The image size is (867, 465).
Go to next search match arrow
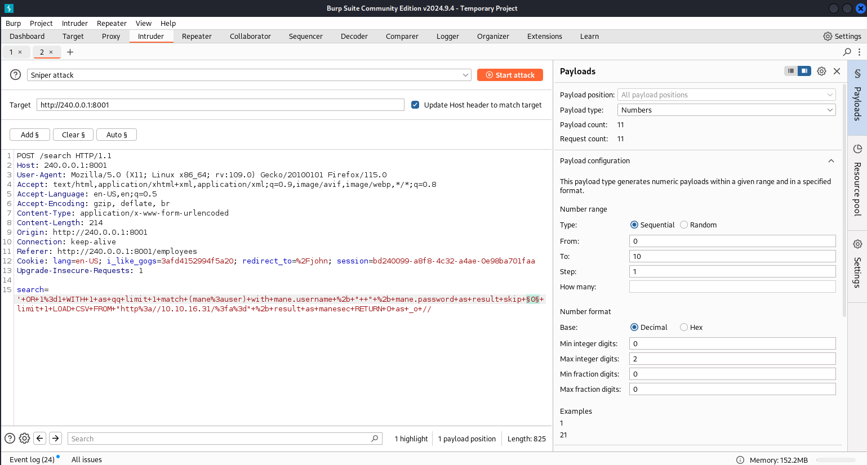[55, 438]
